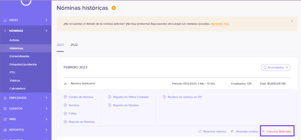The height and width of the screenshot is (140, 301).
Task: Click the house icon next to INICIO
Action: pos(5,20)
